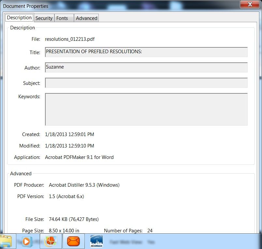262x249 pixels.
Task: Open the orange envelope mail icon
Action: [73, 241]
